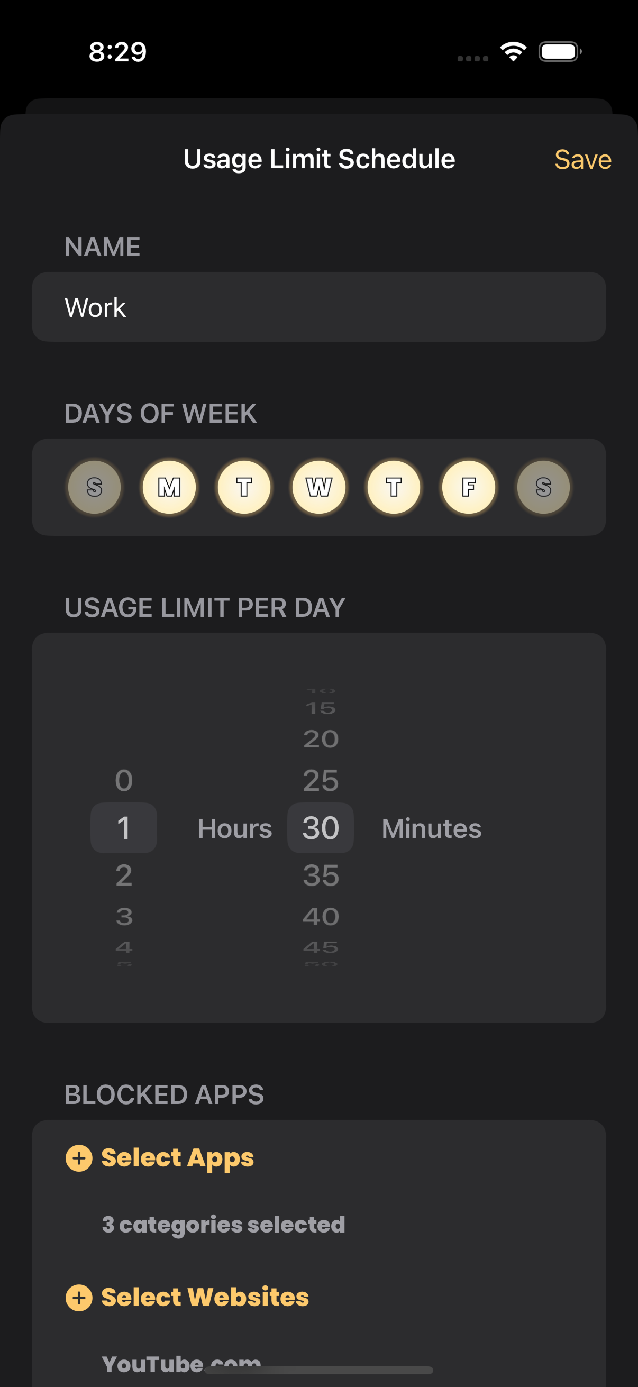638x1387 pixels.
Task: Toggle the Friday day circle
Action: [x=468, y=487]
